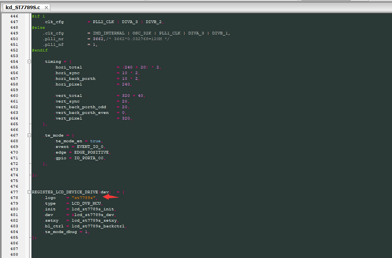Click the LCD_DVP_MCU type value

point(86,204)
